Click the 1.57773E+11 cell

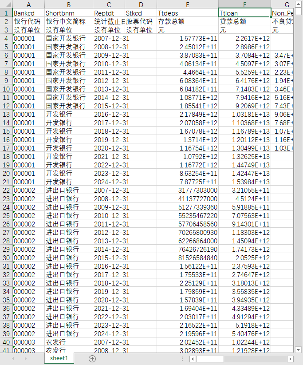click(x=188, y=38)
